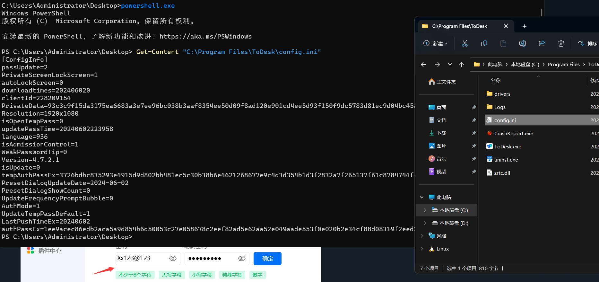This screenshot has height=282, width=599.
Task: Collapse the 此电脑 tree node
Action: pyautogui.click(x=421, y=197)
